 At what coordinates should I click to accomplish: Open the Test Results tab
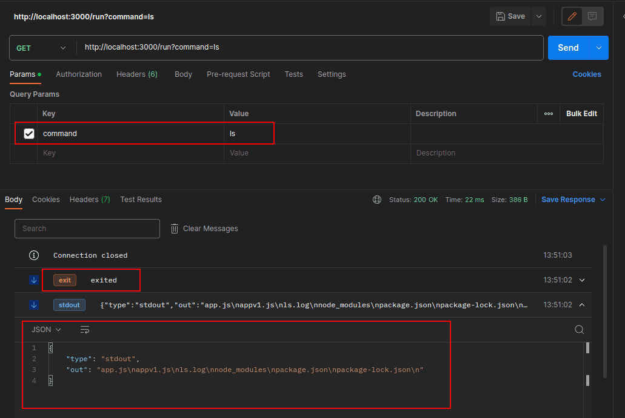point(141,199)
